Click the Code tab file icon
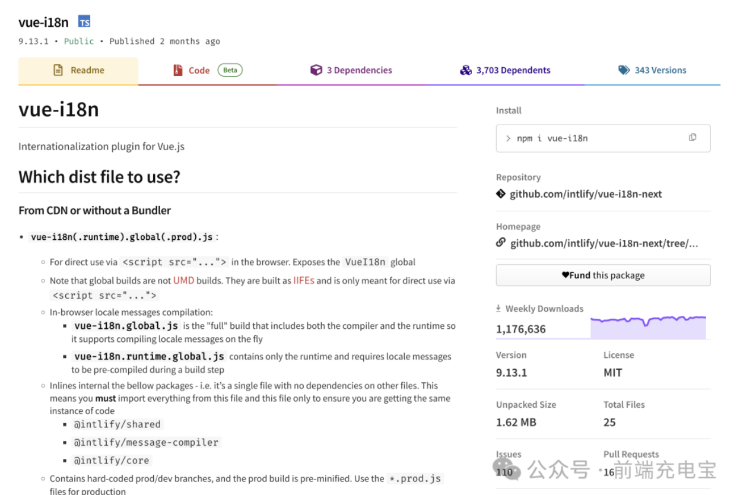The image size is (740, 495). point(178,70)
